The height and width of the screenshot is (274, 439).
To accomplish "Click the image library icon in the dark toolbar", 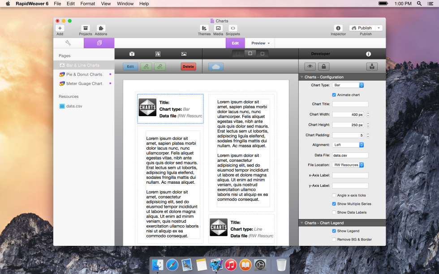I will point(184,54).
